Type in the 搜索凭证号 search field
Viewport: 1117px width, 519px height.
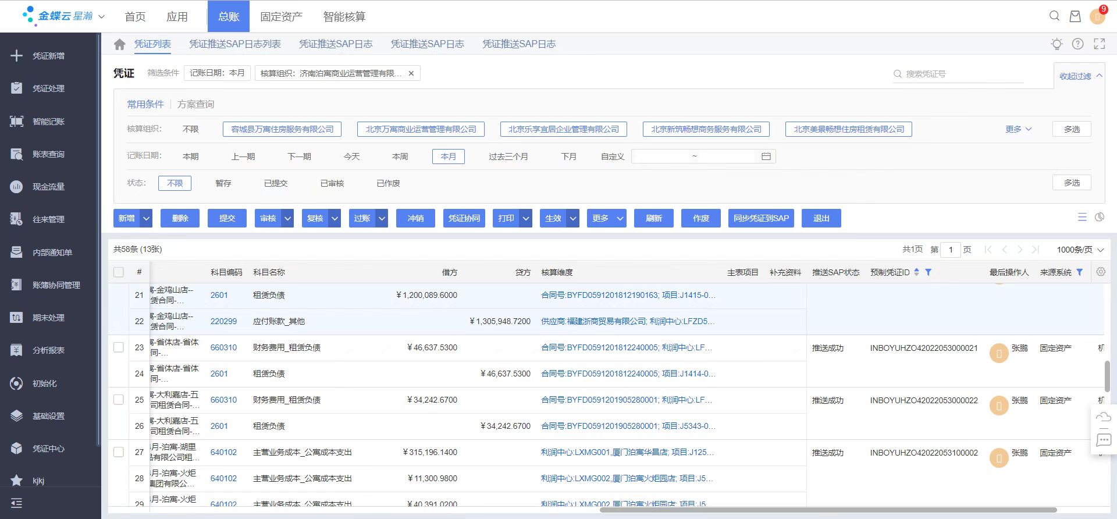[958, 74]
